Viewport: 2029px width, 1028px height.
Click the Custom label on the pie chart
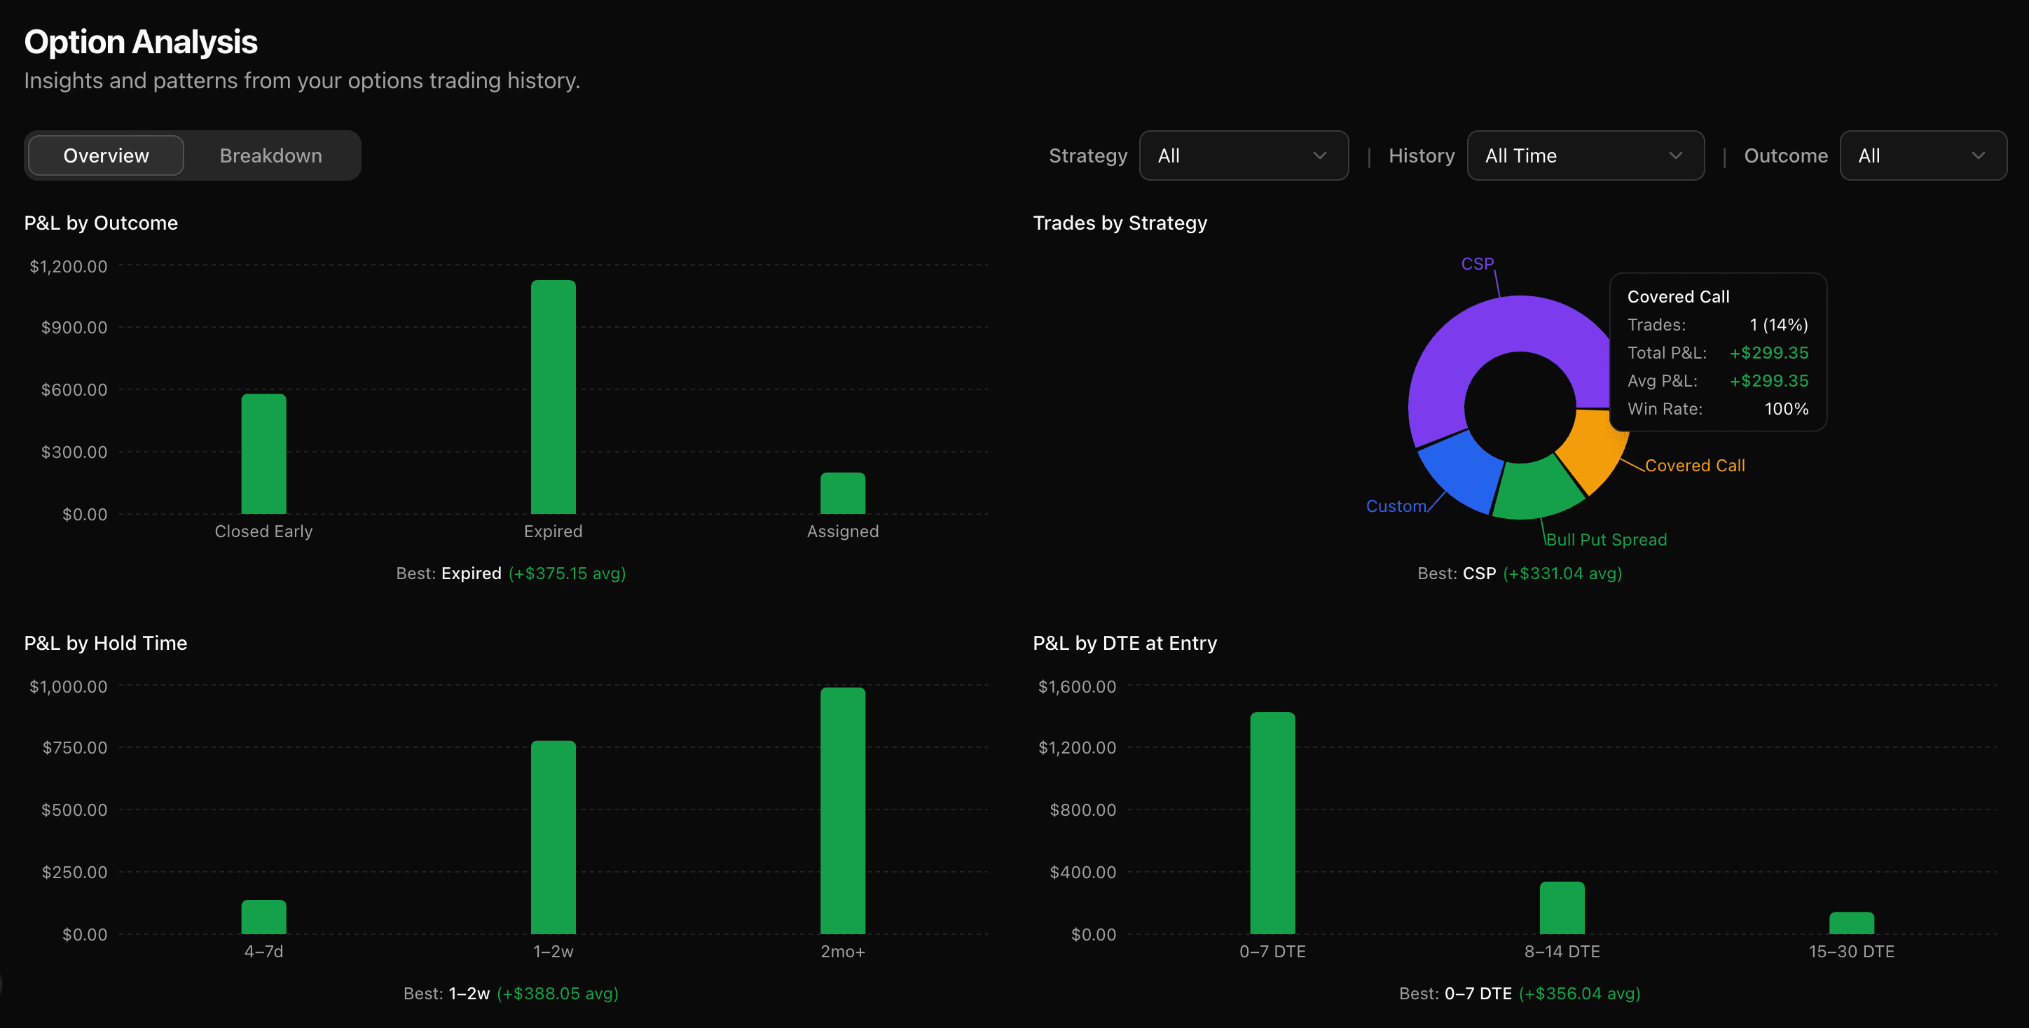tap(1396, 506)
